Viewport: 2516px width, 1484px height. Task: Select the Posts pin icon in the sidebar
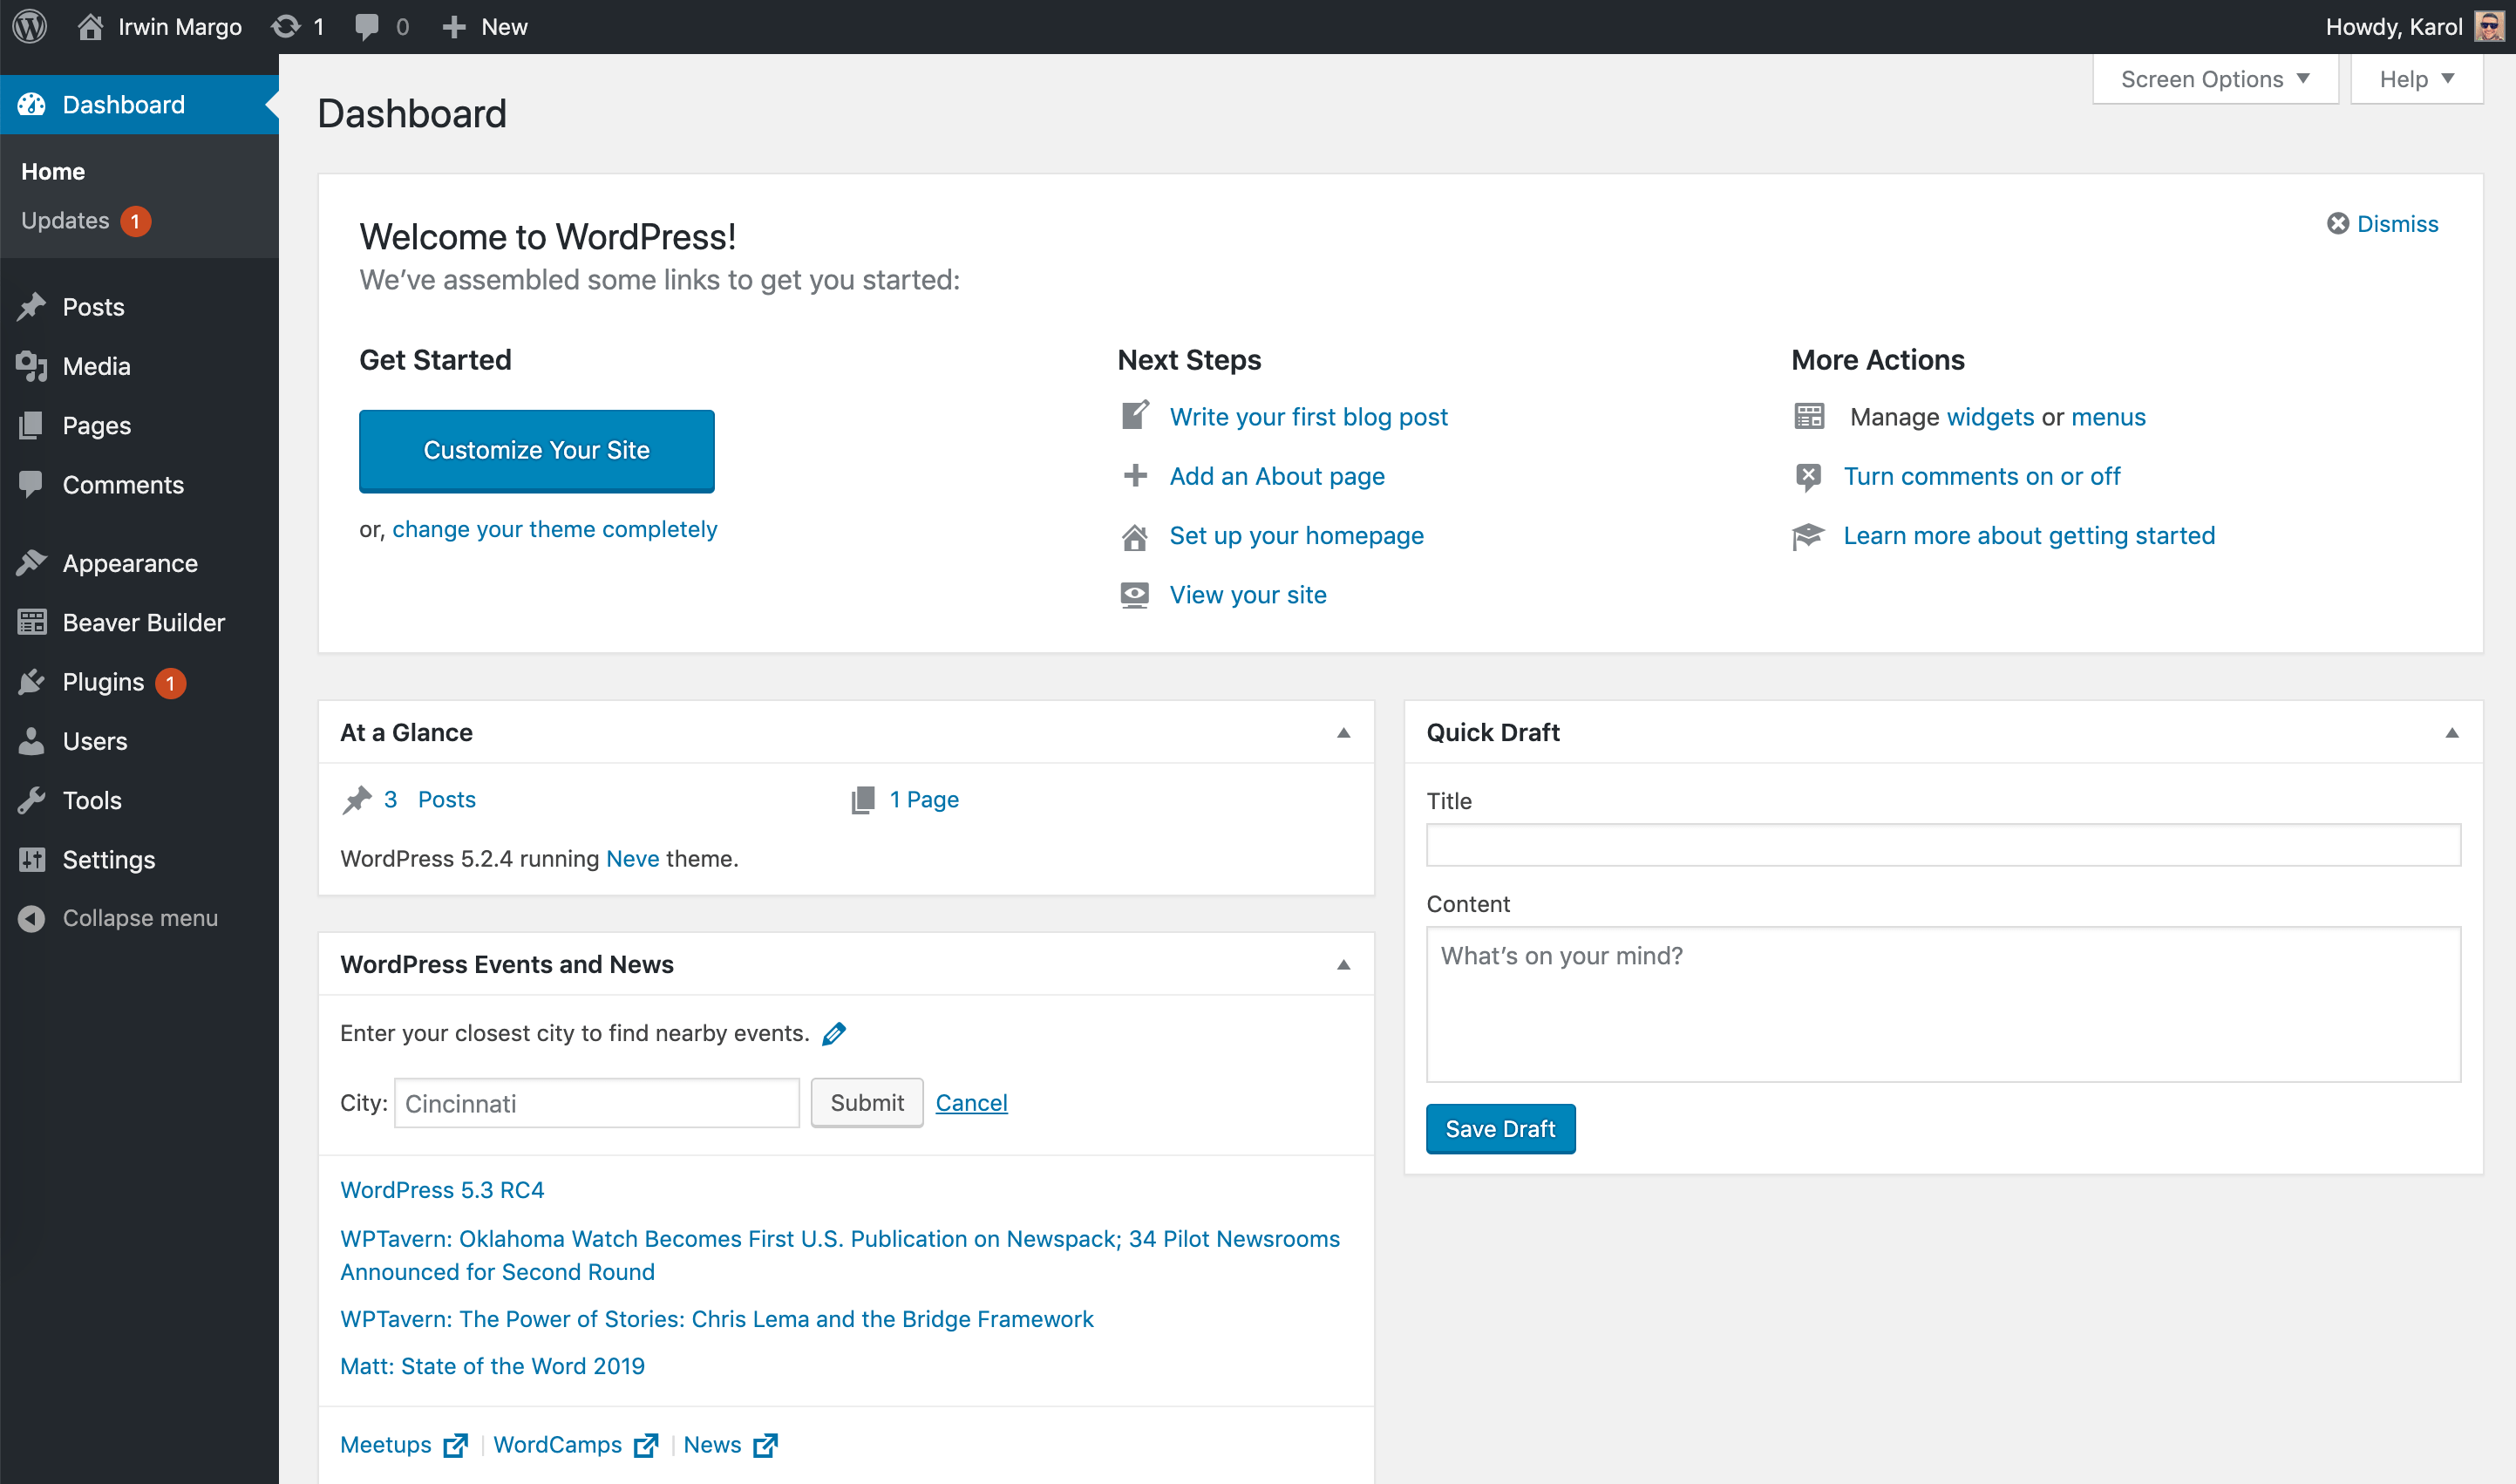(33, 306)
